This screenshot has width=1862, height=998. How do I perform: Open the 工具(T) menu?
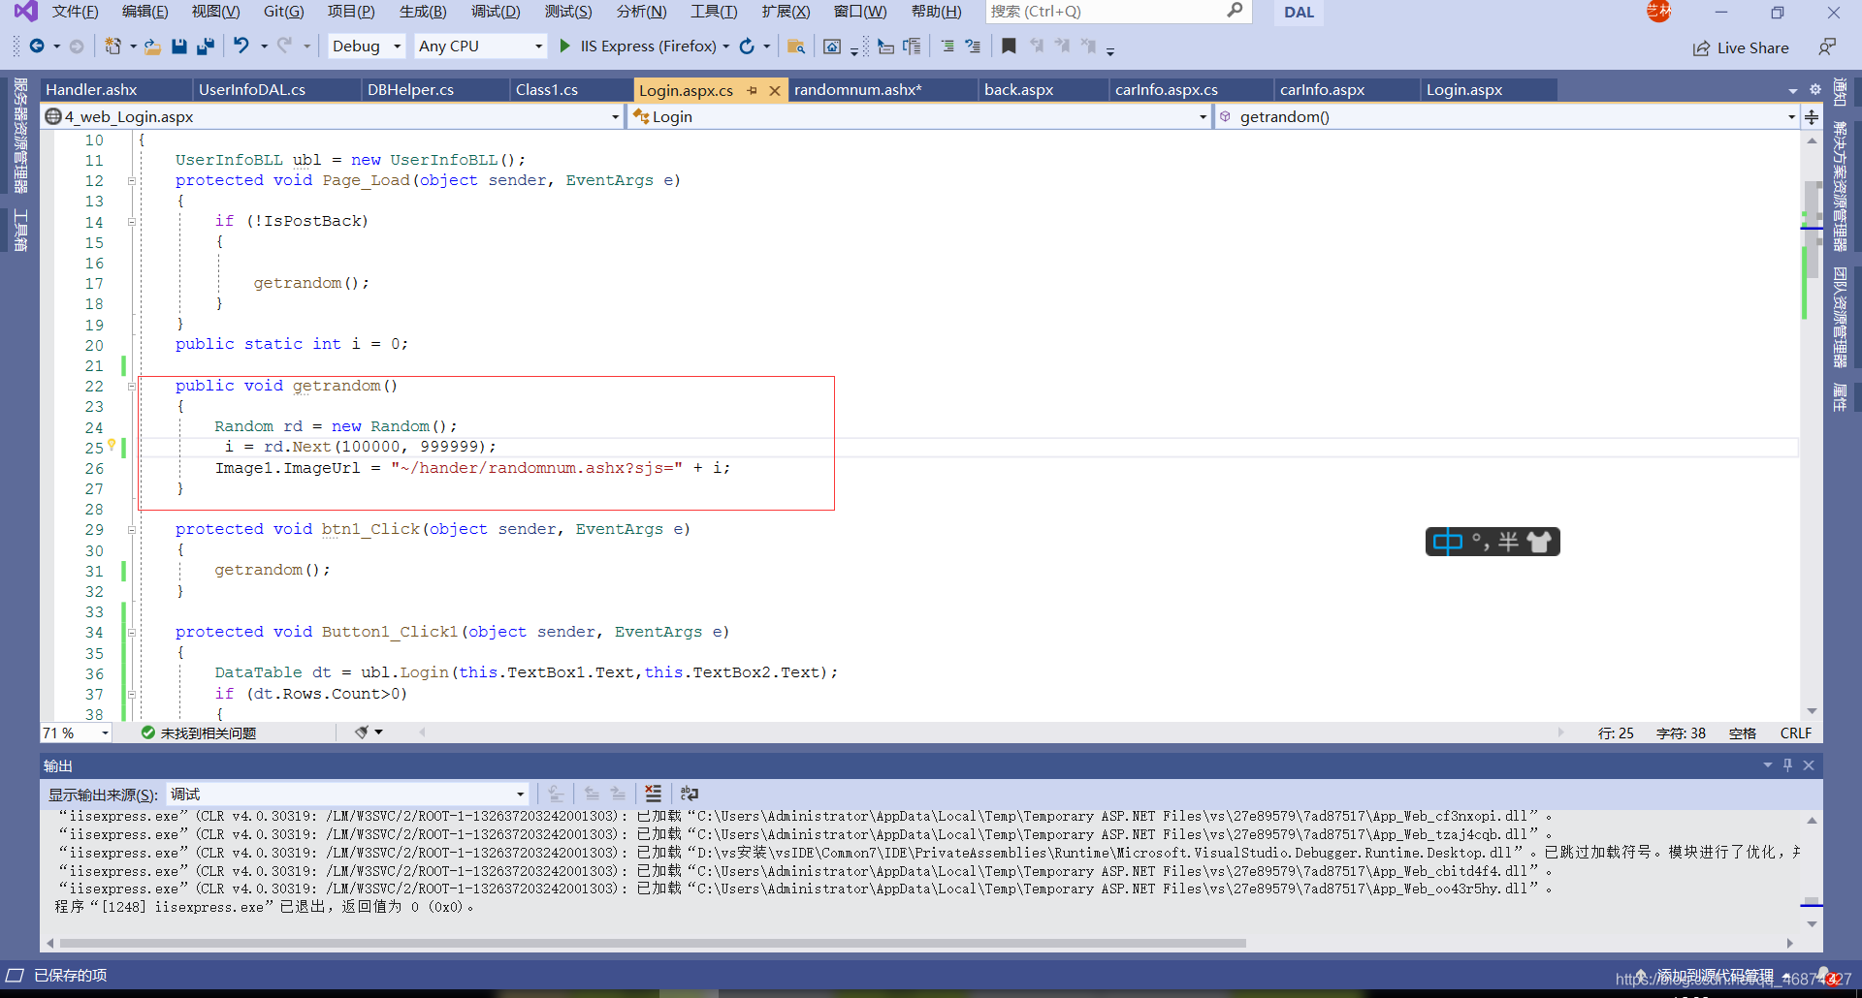pos(714,12)
